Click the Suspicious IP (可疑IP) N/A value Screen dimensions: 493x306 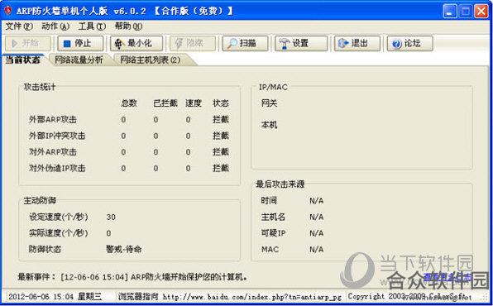point(316,233)
